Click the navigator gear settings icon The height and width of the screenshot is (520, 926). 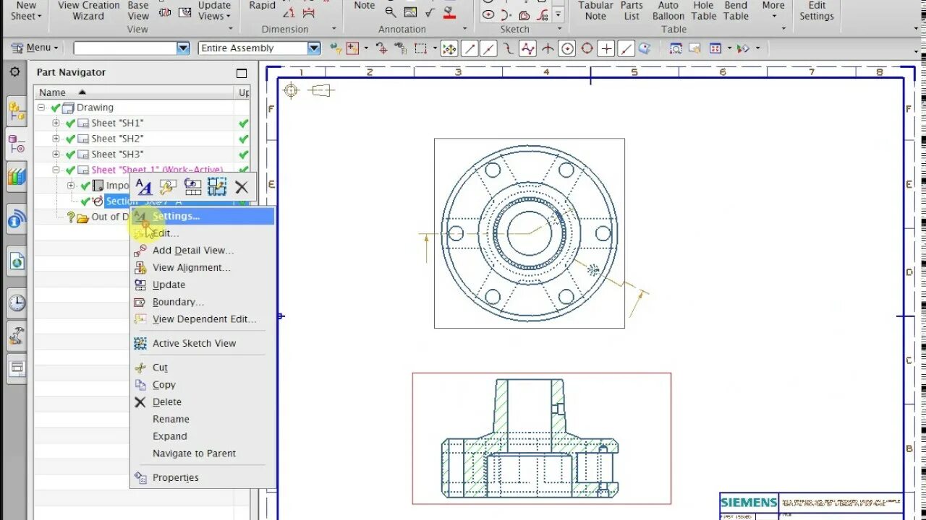[14, 72]
